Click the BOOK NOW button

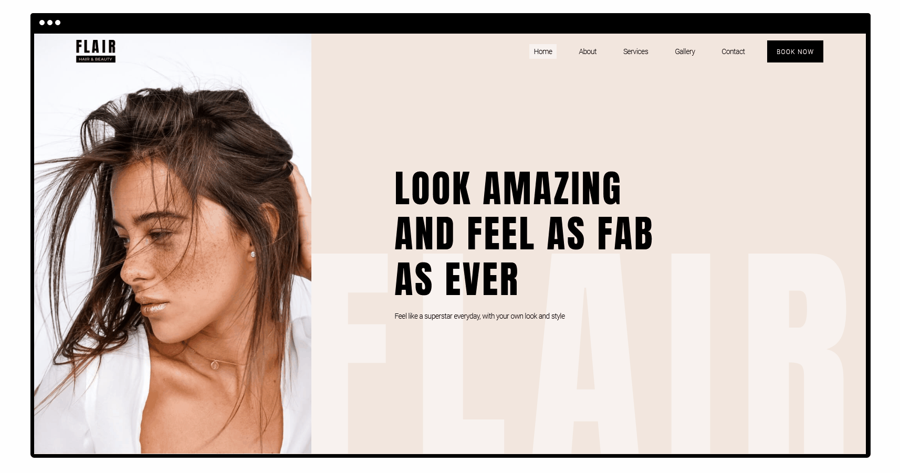click(x=795, y=51)
